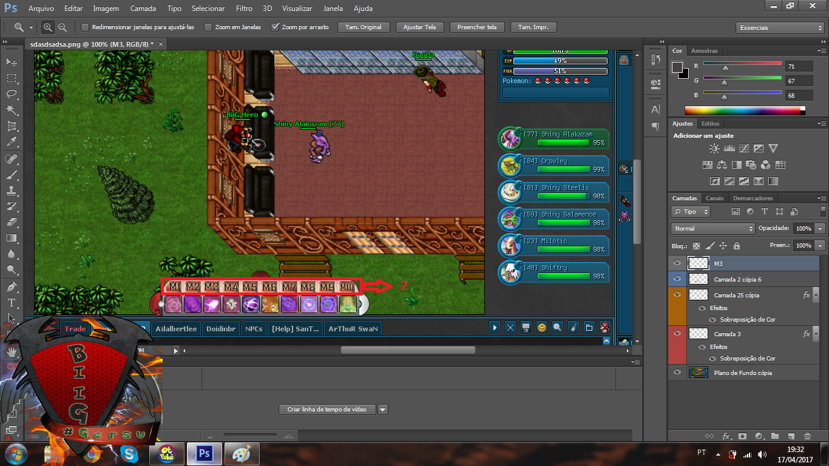Select the Eyedropper tool
The height and width of the screenshot is (466, 829).
tap(12, 141)
